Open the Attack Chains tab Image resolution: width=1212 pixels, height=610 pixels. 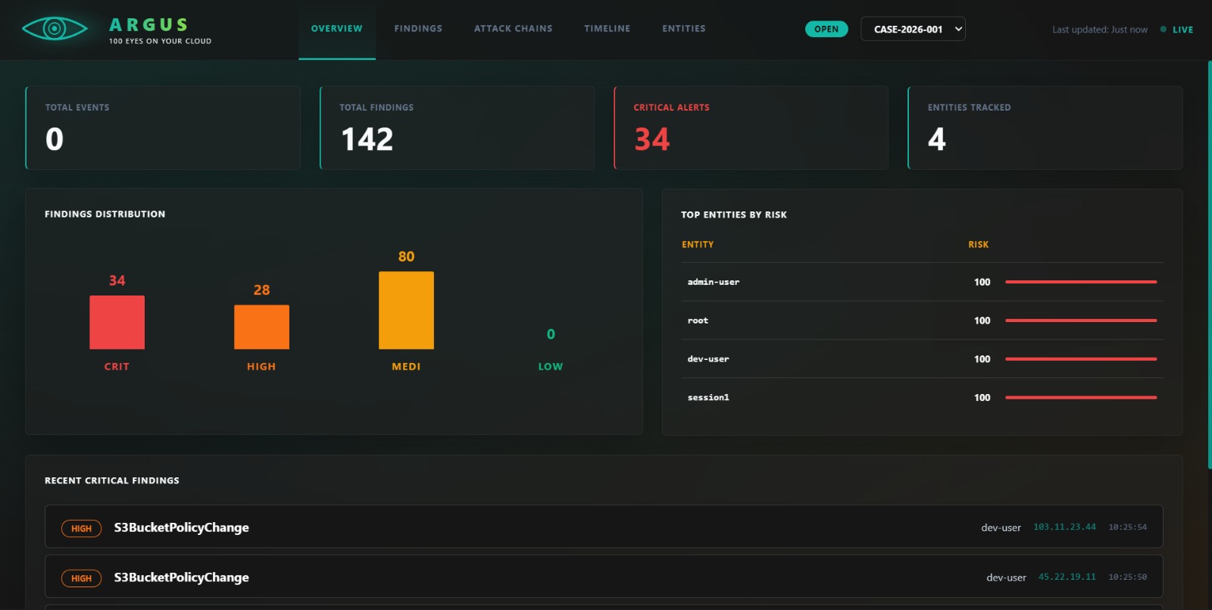tap(514, 29)
